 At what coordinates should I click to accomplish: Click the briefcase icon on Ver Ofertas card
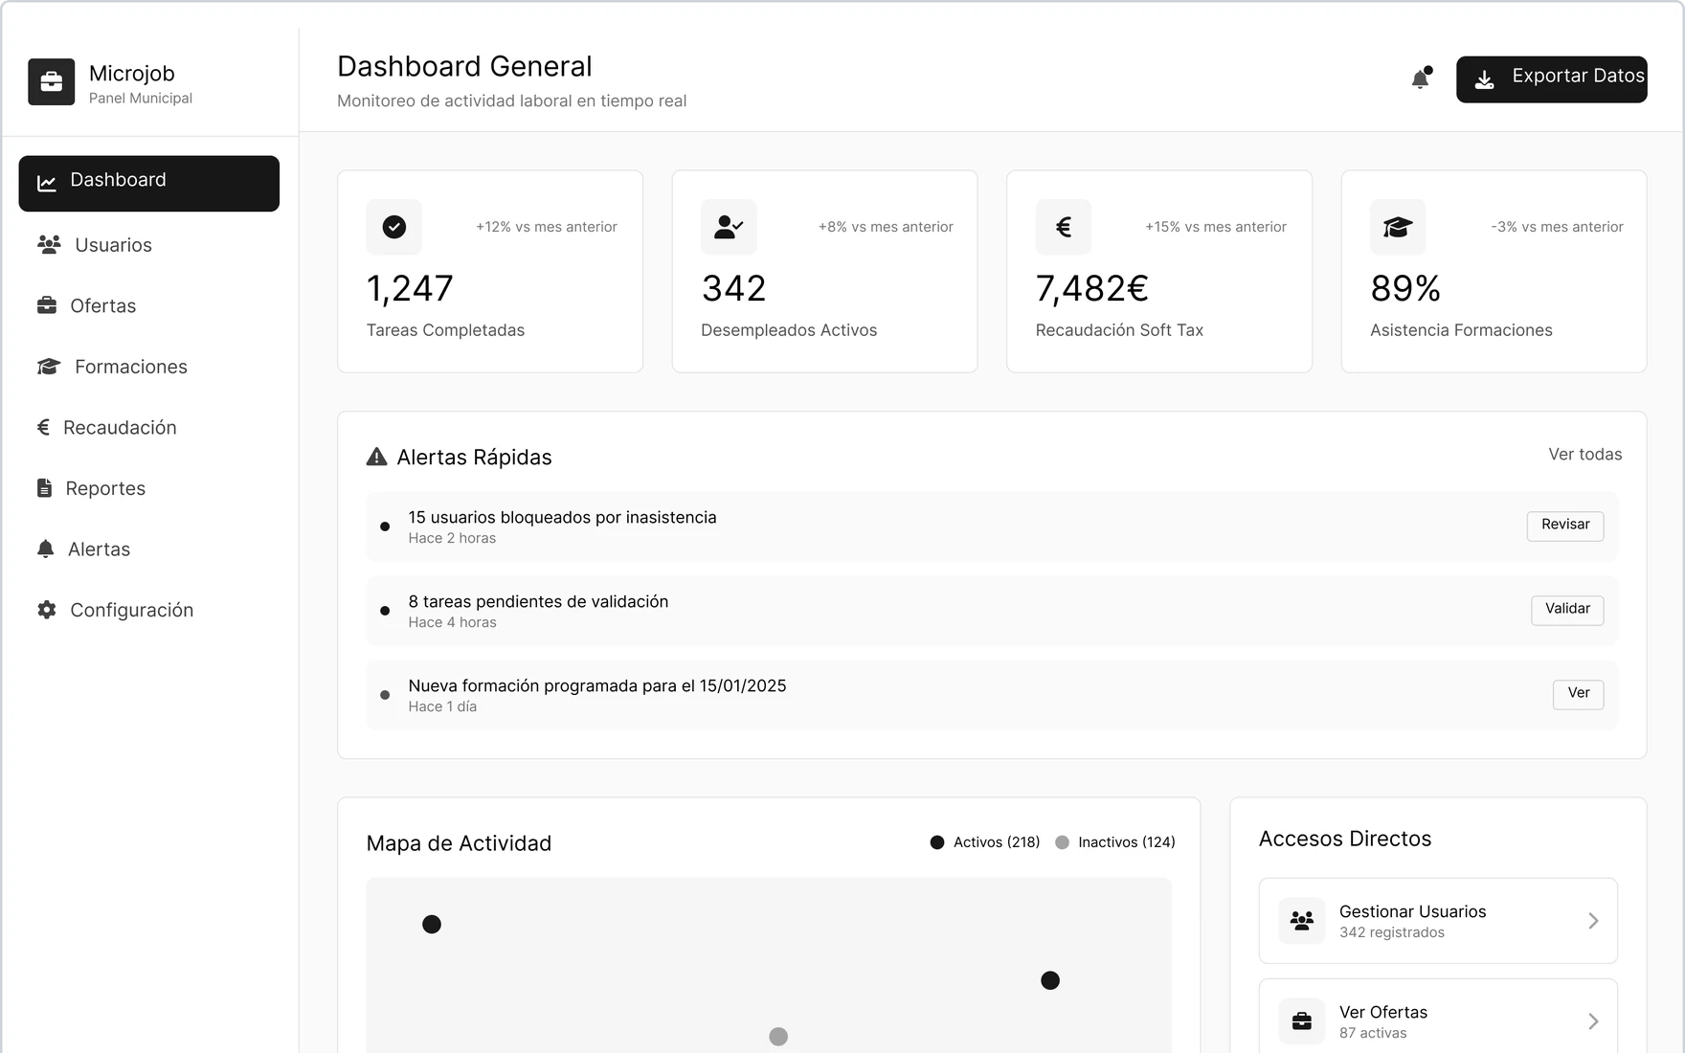[1302, 1021]
